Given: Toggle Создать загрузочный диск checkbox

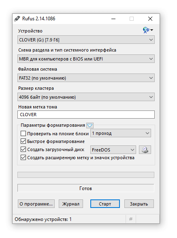Looking at the screenshot, I should click(x=23, y=149).
